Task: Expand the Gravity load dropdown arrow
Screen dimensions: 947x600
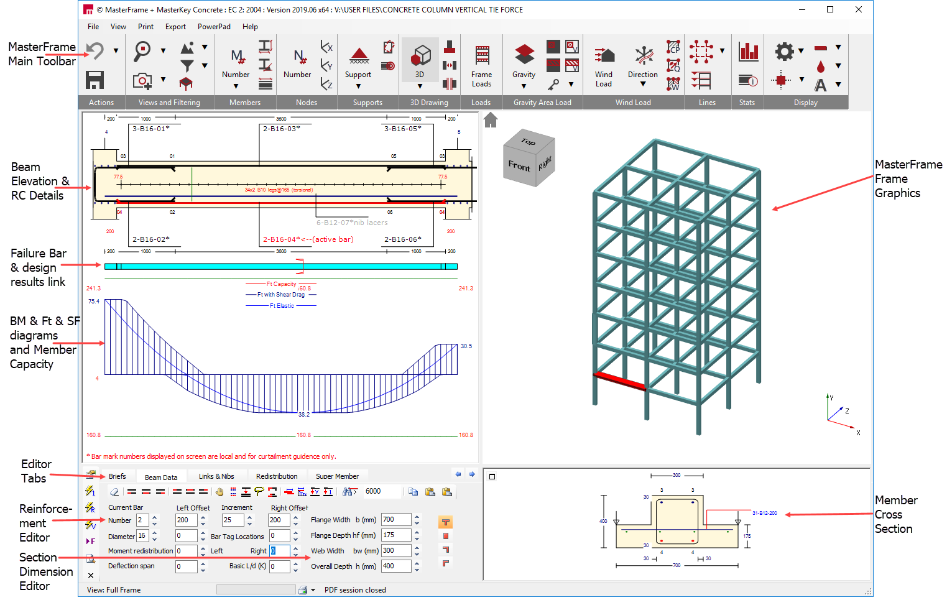Action: click(524, 86)
